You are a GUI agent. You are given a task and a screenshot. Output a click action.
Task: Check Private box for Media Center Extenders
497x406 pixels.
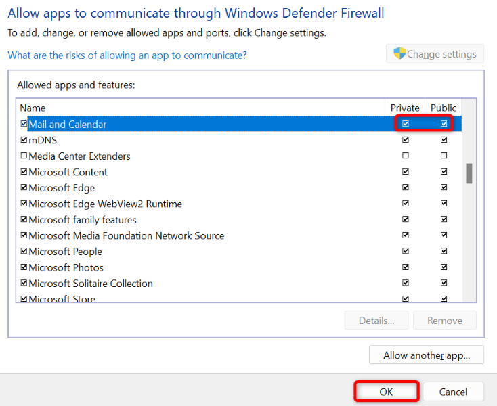[406, 156]
